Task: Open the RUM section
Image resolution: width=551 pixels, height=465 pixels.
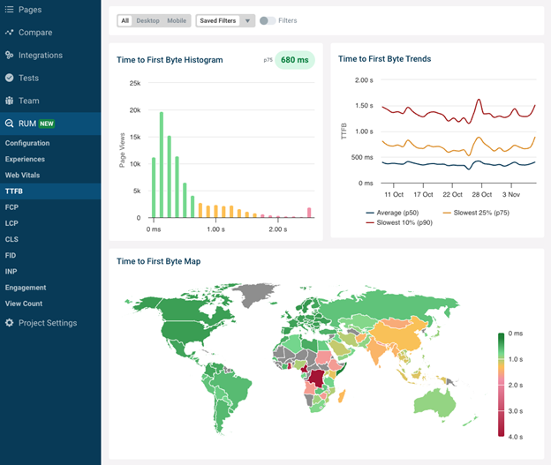Action: click(50, 124)
